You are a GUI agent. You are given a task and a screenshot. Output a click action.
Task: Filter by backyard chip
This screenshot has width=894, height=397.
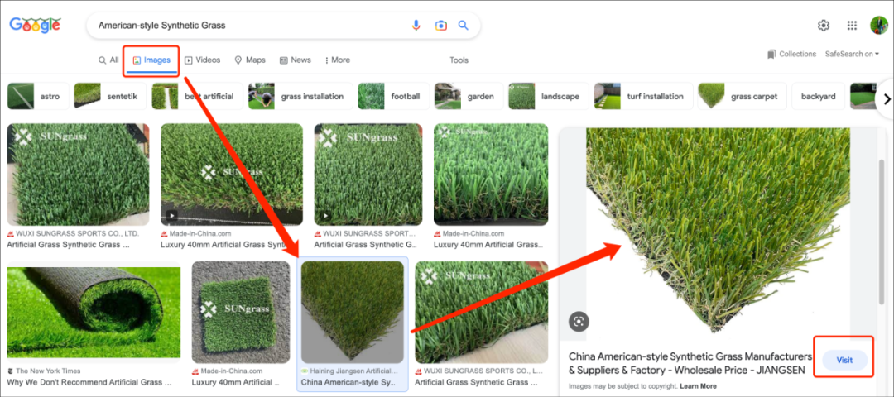click(818, 96)
